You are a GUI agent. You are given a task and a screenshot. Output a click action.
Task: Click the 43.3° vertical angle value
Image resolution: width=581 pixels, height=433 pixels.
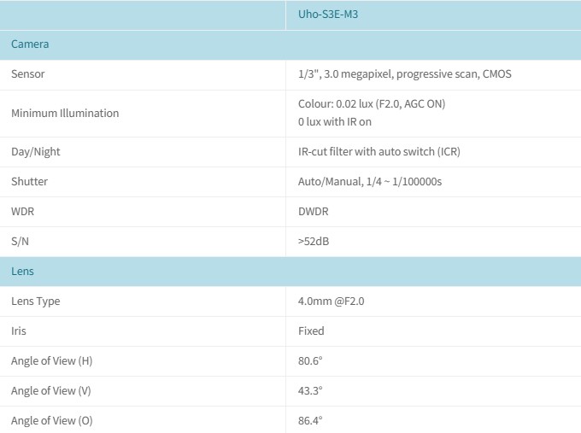click(310, 390)
